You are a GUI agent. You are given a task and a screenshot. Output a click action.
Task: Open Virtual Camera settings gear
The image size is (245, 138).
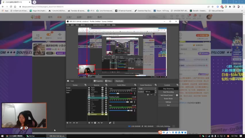coord(177,95)
